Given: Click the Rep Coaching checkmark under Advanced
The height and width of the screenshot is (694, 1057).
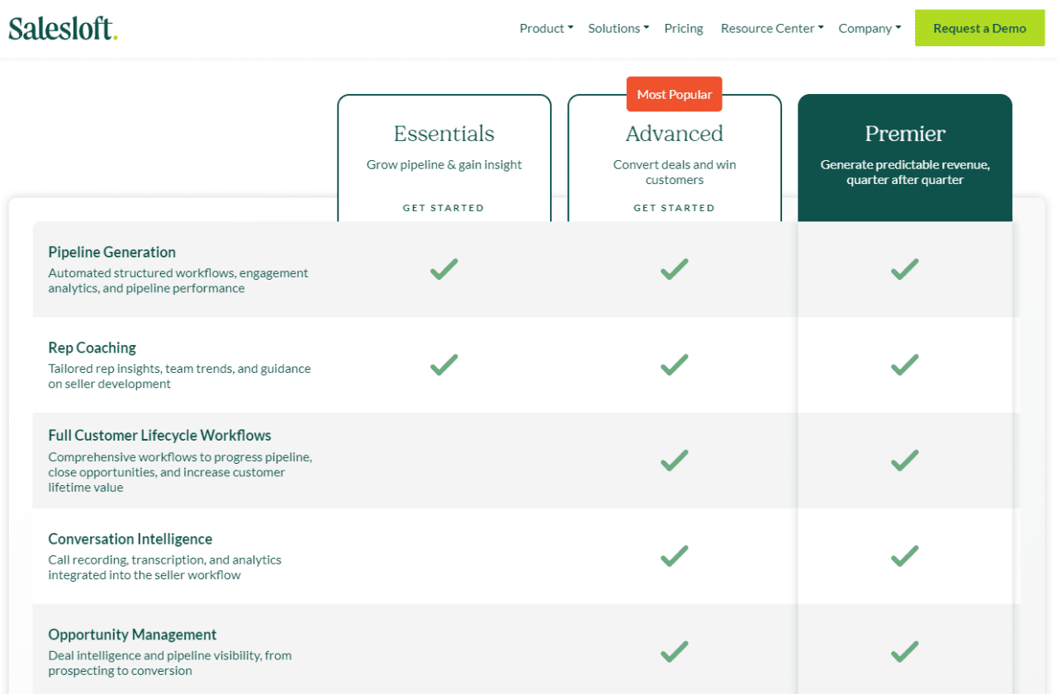Looking at the screenshot, I should pos(674,365).
